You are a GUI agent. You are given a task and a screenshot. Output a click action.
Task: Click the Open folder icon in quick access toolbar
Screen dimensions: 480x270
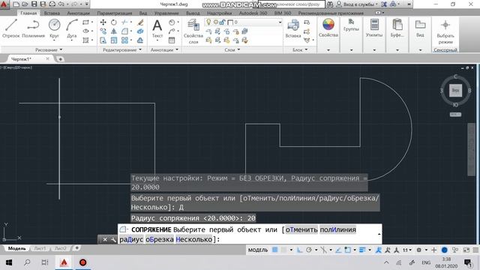(x=25, y=4)
